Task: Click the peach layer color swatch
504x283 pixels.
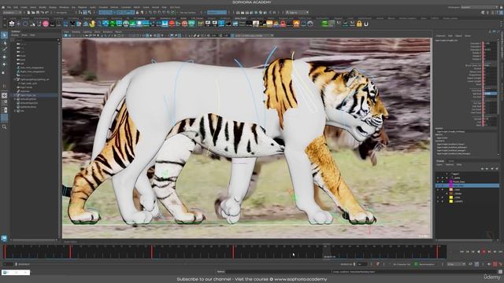Action: (x=451, y=189)
